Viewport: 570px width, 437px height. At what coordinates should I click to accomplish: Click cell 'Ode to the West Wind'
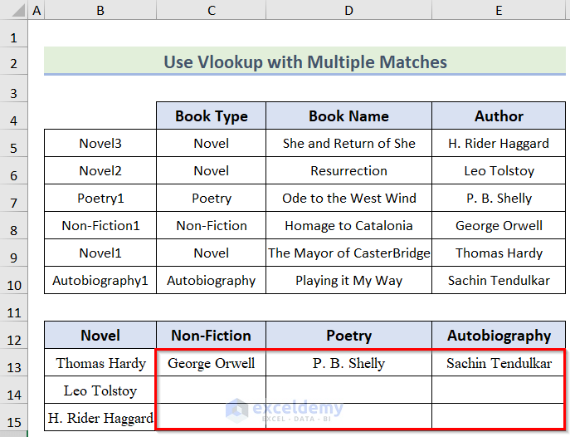point(348,199)
